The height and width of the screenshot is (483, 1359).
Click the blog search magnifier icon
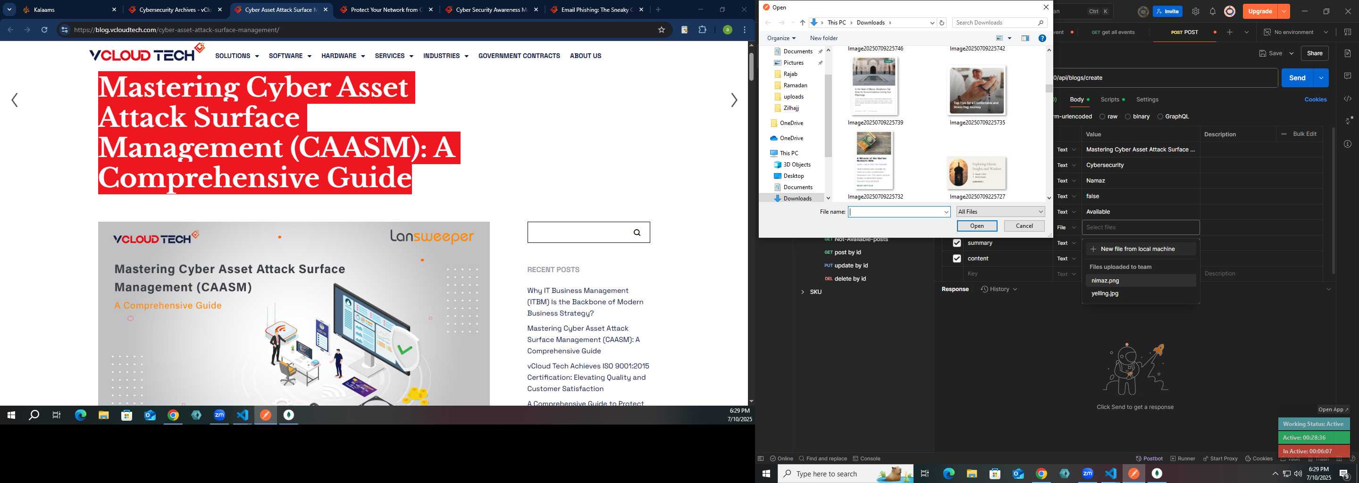click(637, 233)
